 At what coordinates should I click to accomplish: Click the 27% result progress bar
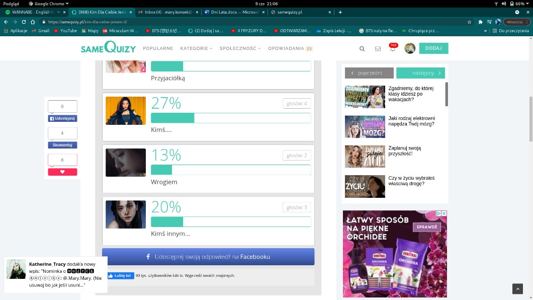click(231, 118)
